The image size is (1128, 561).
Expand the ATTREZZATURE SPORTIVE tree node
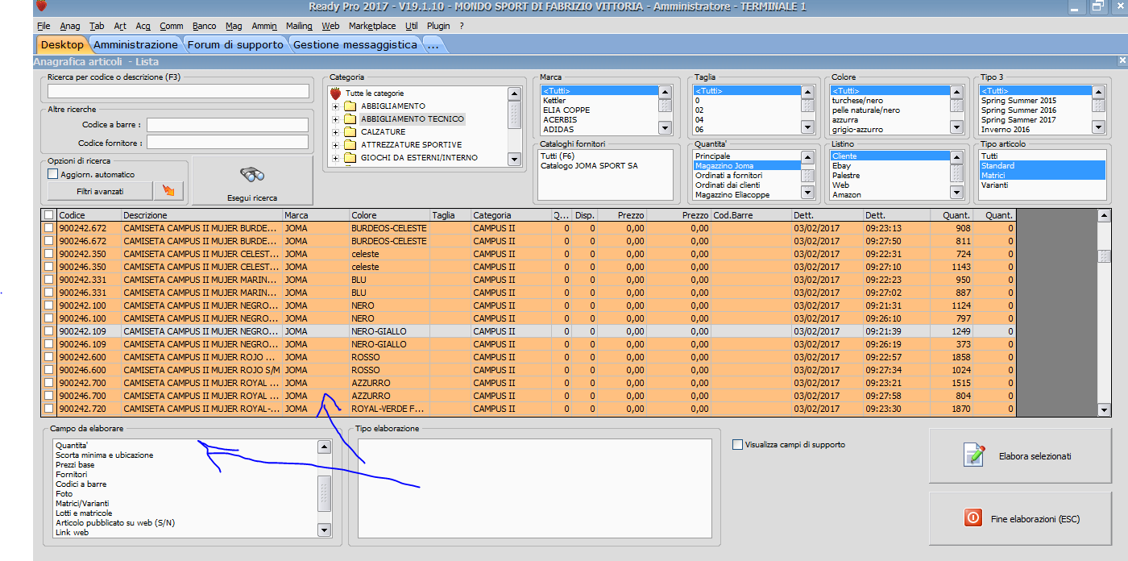coord(335,145)
